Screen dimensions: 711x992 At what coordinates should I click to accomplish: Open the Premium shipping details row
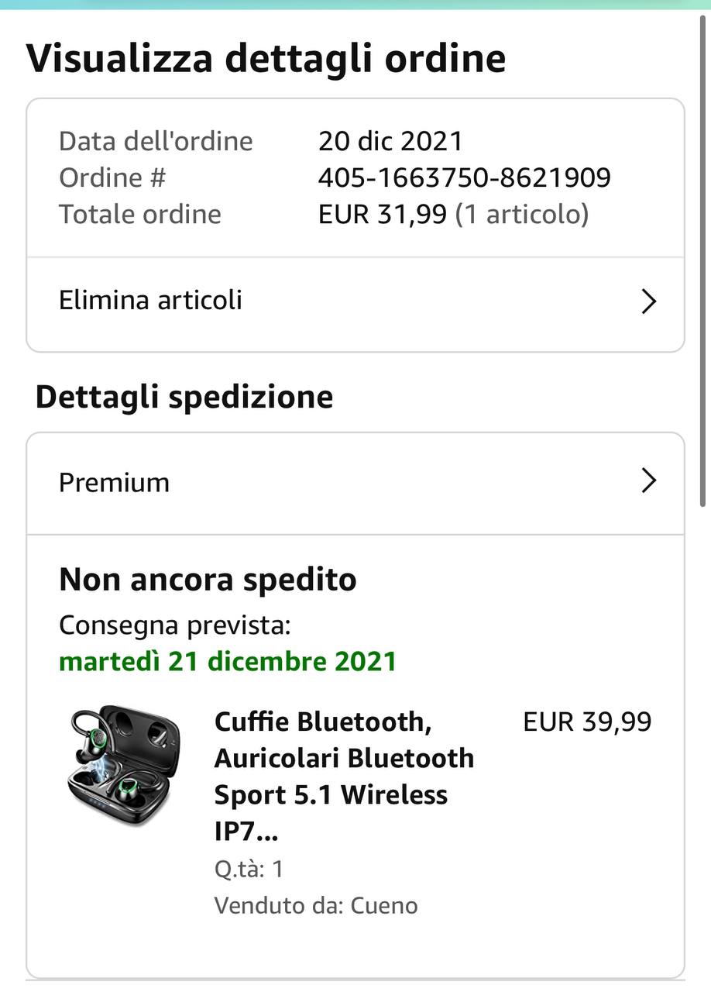[355, 483]
